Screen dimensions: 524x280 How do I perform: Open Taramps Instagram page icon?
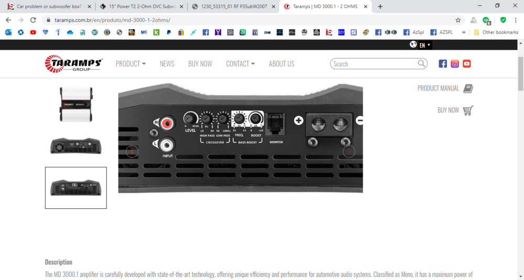point(454,64)
